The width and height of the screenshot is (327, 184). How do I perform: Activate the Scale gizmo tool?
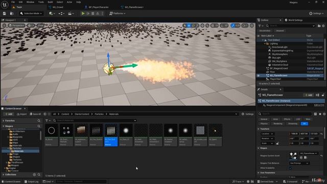[x=197, y=26]
